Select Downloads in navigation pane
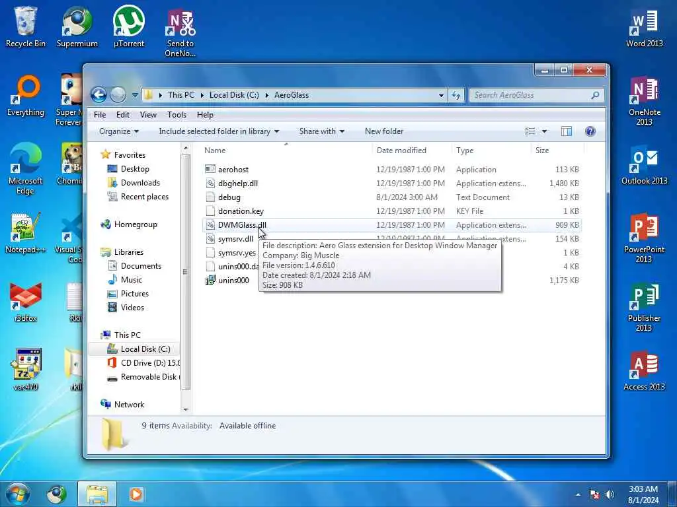Image resolution: width=677 pixels, height=507 pixels. (x=134, y=183)
